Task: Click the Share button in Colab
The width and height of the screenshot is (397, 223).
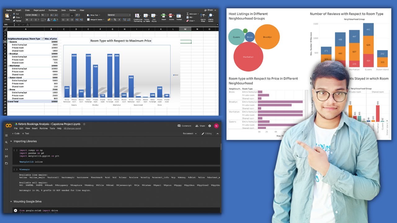Action: click(x=200, y=126)
